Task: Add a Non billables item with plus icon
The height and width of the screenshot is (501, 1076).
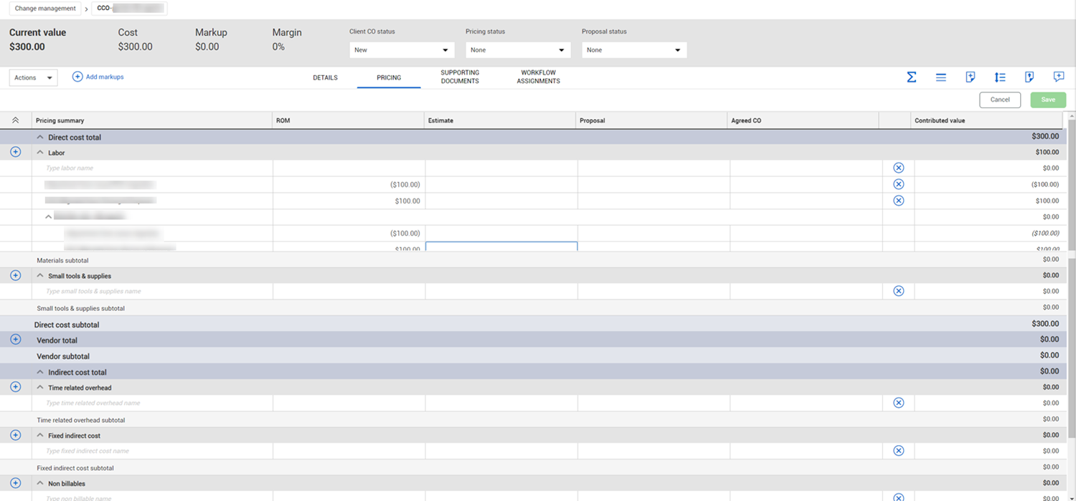Action: (16, 483)
